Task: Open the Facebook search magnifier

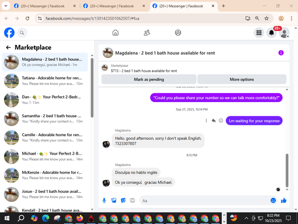Action: tap(22, 33)
